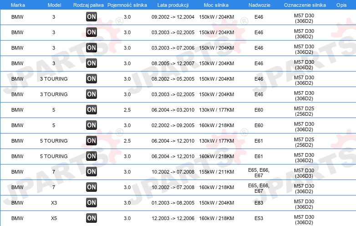Click the Oznaczenie silnika column header
This screenshot has width=356, height=226.
tap(305, 5)
